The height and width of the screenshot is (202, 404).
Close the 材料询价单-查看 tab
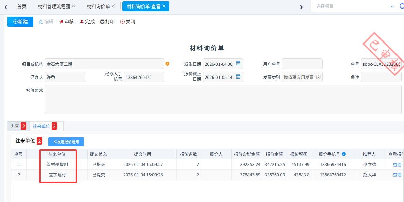point(164,6)
